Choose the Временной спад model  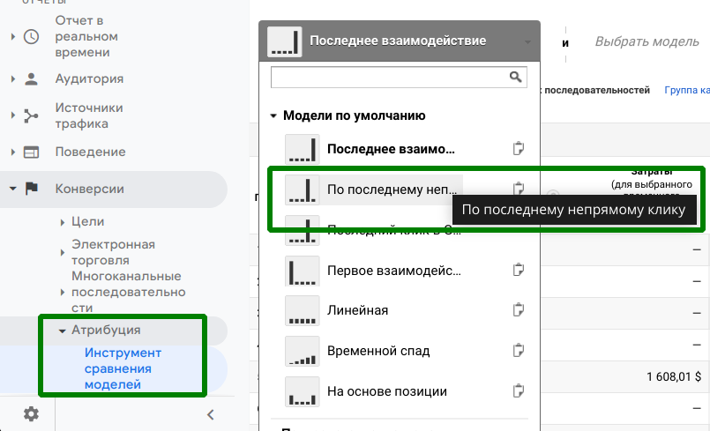pos(377,351)
